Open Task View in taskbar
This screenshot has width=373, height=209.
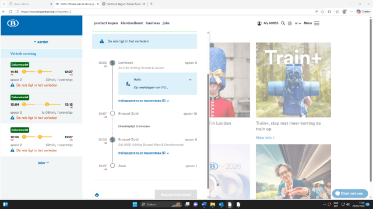click(187, 204)
